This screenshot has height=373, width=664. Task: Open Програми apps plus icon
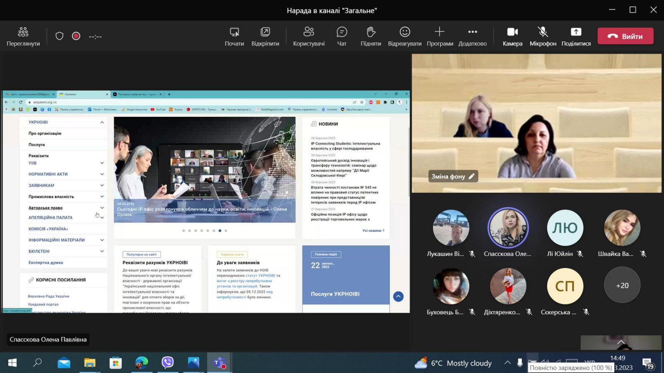coord(439,32)
